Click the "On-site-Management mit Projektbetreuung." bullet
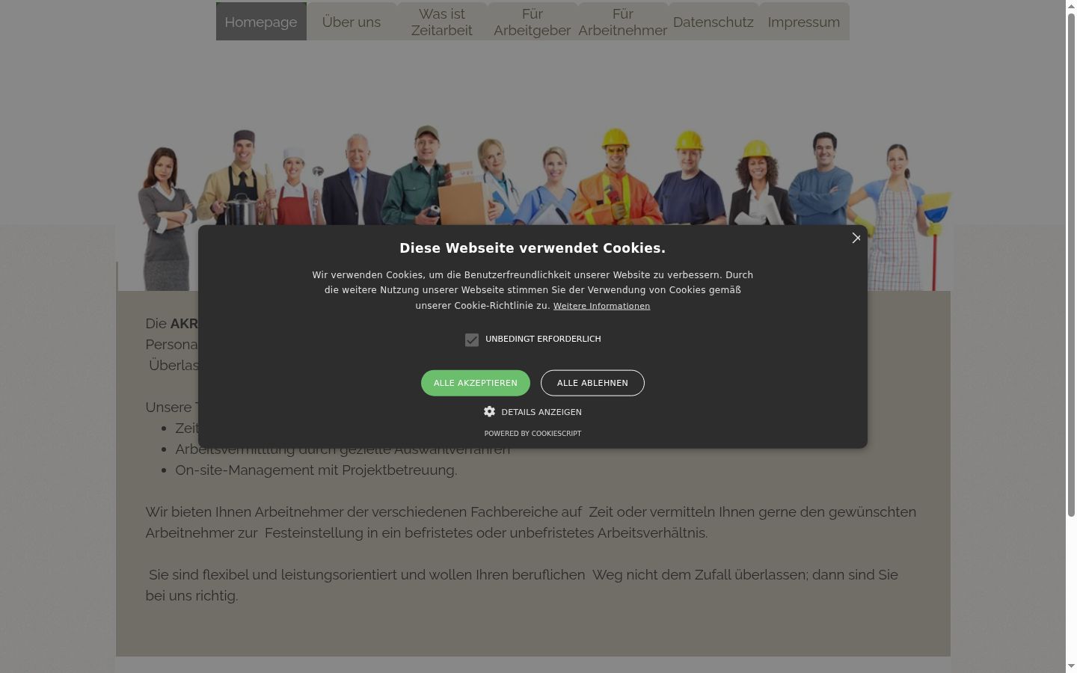This screenshot has height=673, width=1077. 316,470
